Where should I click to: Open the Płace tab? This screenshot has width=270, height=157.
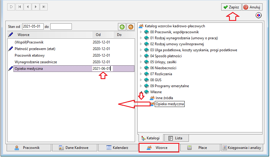[x=200, y=148]
